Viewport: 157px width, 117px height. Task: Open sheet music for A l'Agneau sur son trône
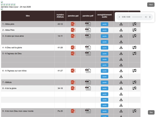pyautogui.click(x=135, y=71)
